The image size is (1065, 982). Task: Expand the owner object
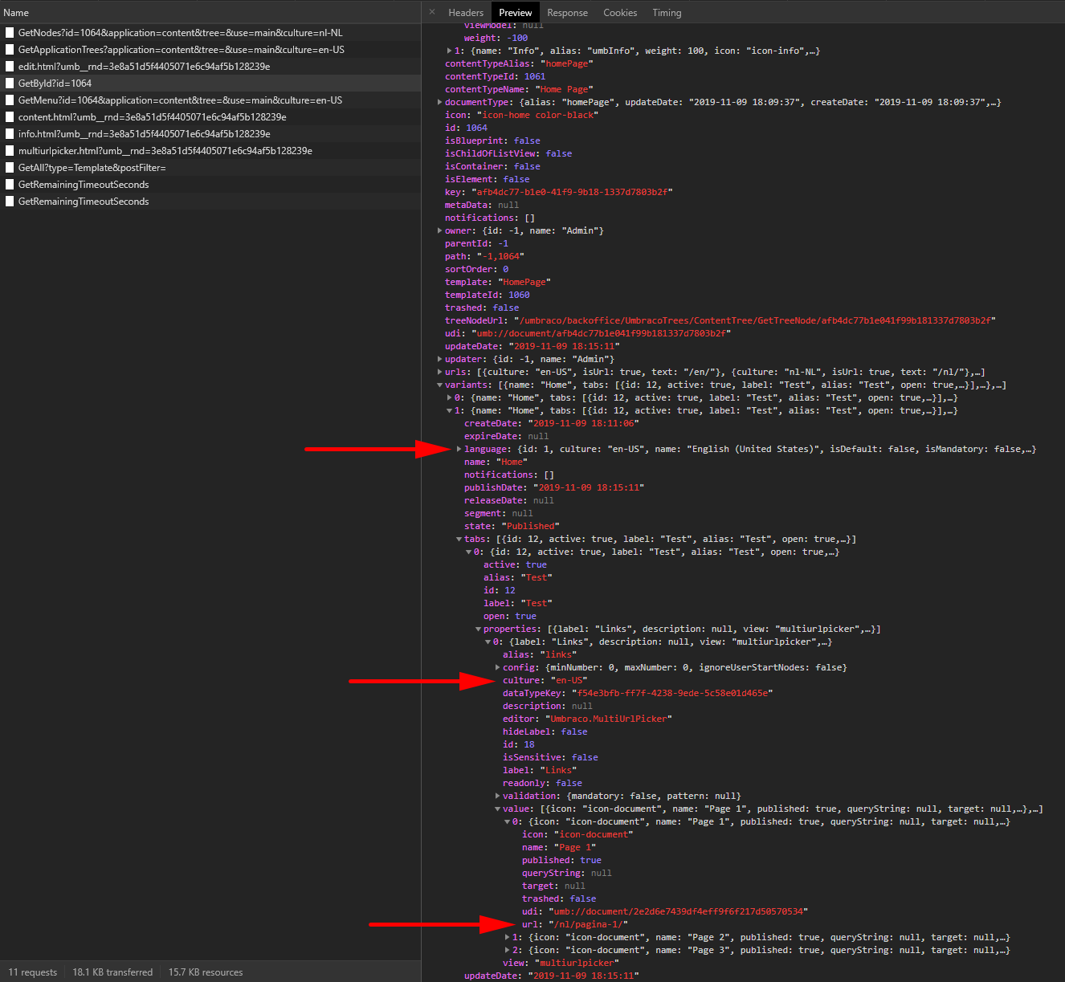tap(439, 230)
